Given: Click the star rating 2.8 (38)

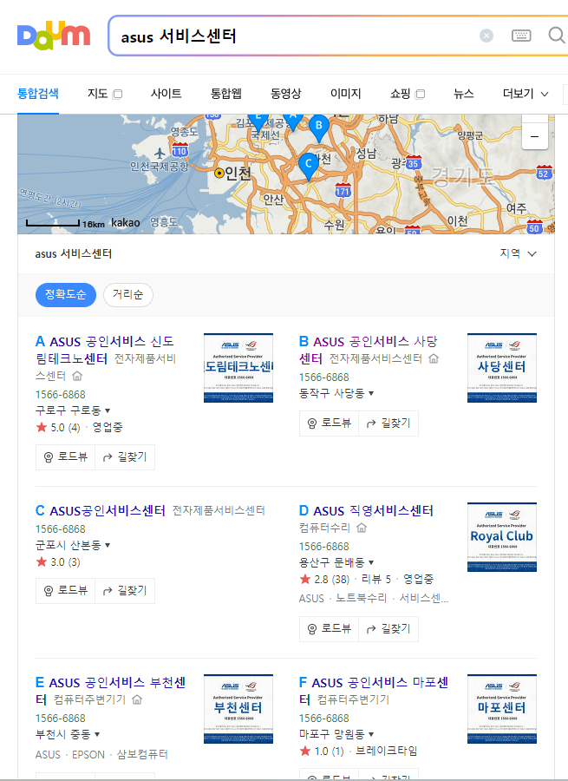Looking at the screenshot, I should [x=324, y=580].
